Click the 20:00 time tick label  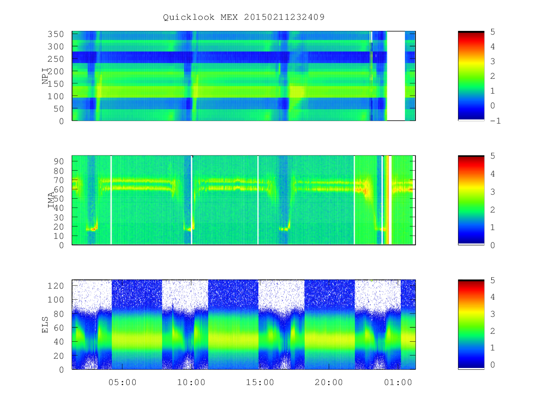(329, 382)
